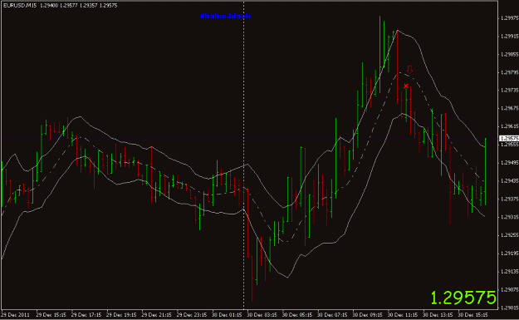The image size is (519, 320).
Task: Click the 1.29675 price scale value
Action: tap(510, 108)
